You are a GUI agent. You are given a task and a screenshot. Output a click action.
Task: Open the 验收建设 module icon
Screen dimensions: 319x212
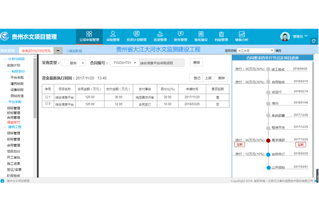coord(201,35)
